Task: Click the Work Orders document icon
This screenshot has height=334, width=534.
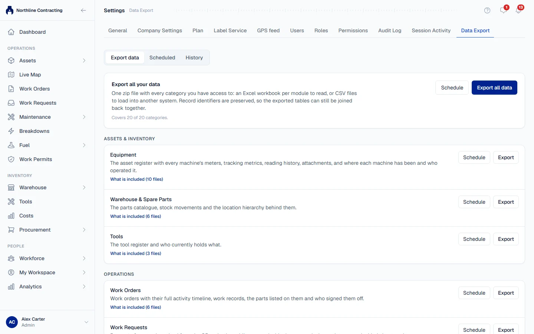Action: coord(11,89)
